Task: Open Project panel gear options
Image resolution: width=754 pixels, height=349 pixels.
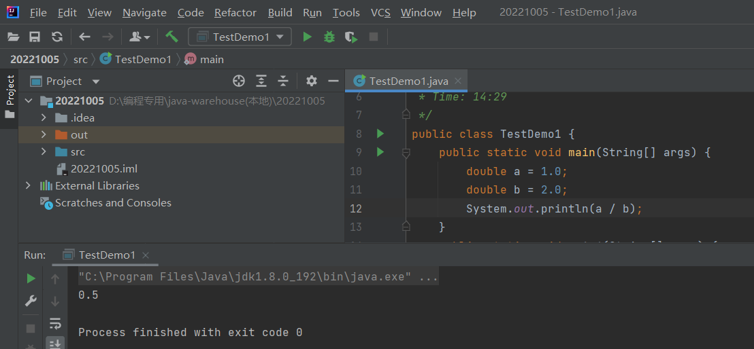Action: click(312, 81)
